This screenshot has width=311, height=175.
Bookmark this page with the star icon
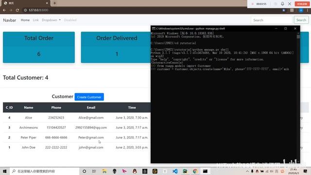(x=284, y=10)
